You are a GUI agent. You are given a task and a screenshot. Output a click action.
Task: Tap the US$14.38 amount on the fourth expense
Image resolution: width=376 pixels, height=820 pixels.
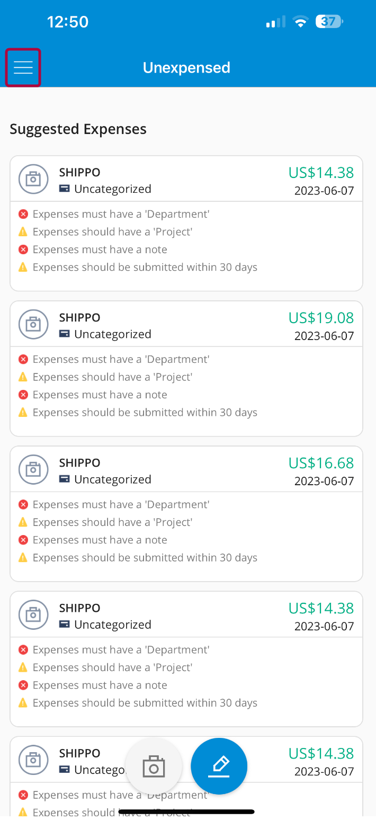pyautogui.click(x=321, y=608)
